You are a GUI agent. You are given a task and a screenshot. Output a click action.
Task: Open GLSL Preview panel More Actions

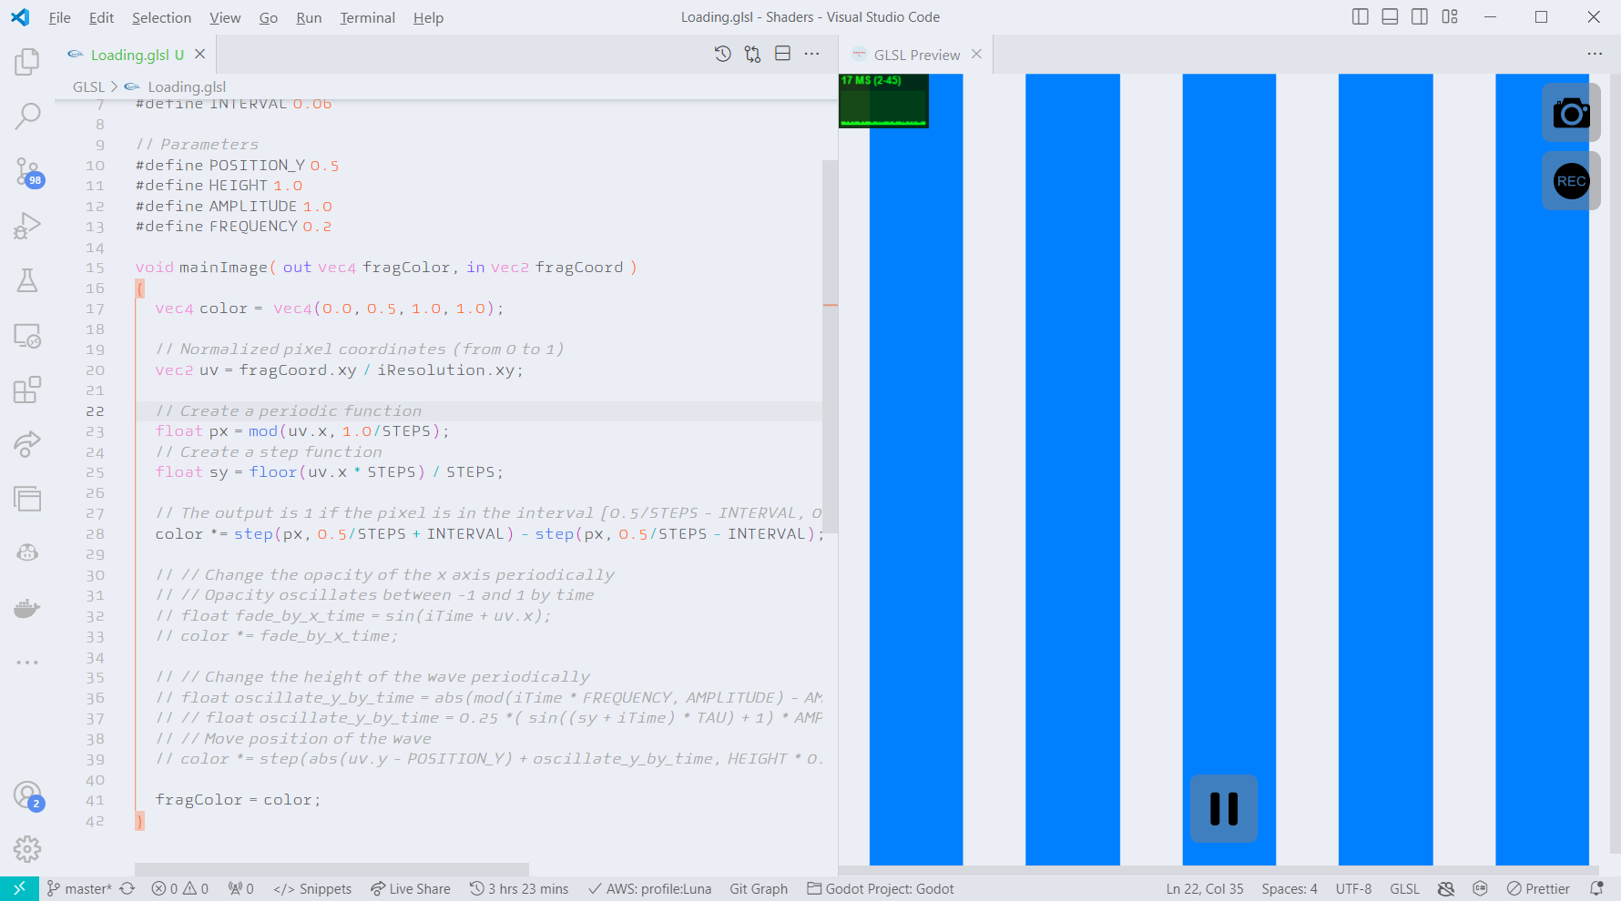[1595, 55]
